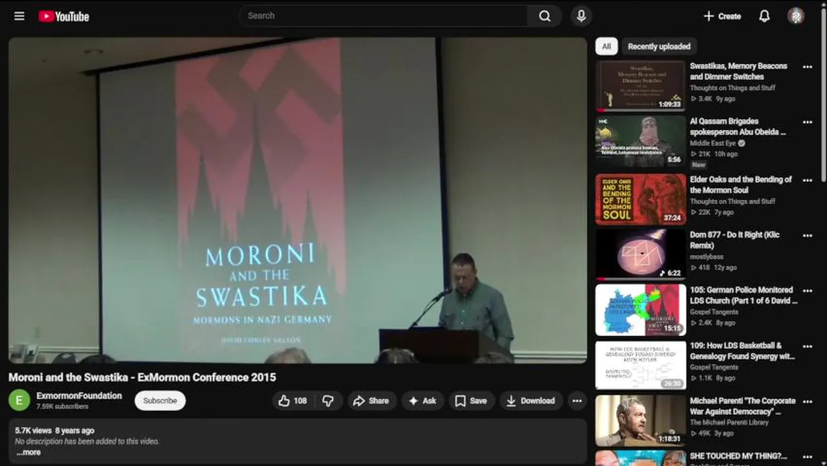This screenshot has width=827, height=466.
Task: Click the 5.7K views 8 years ago text
Action: pos(54,430)
